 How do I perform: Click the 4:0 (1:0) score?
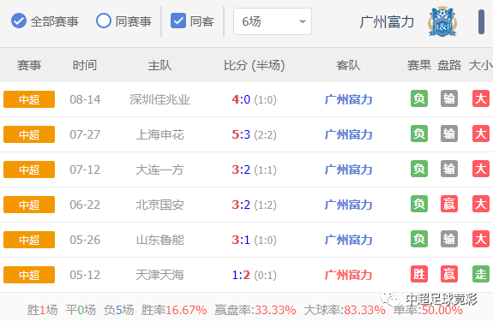click(x=254, y=99)
